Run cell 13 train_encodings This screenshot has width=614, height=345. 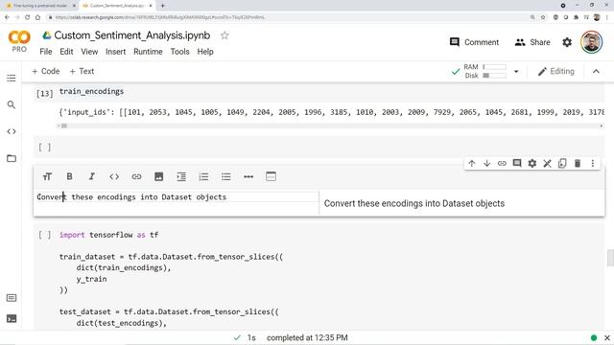coord(44,94)
